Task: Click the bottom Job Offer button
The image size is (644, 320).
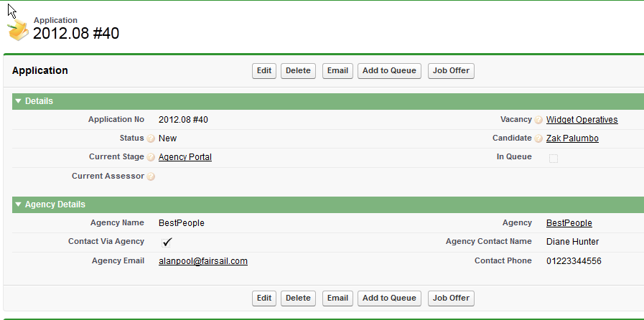Action: [451, 298]
